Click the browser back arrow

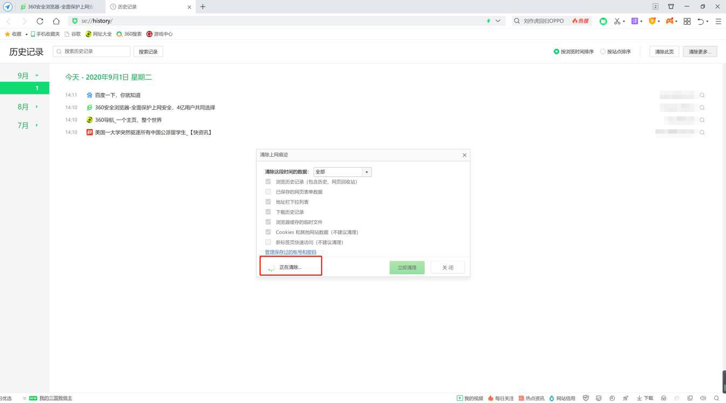coord(9,21)
